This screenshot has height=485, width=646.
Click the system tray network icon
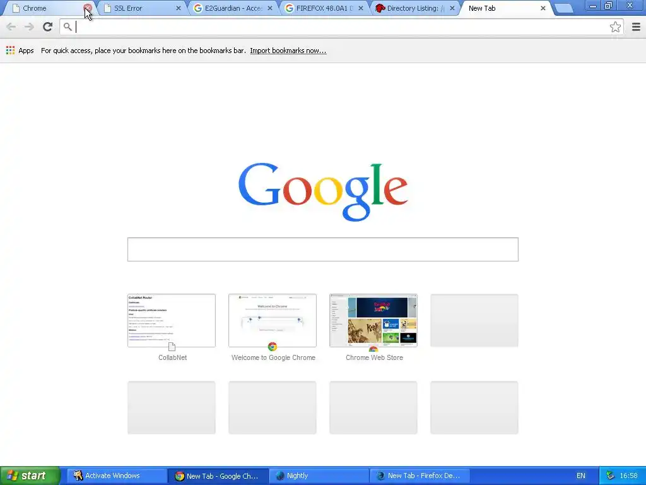610,476
